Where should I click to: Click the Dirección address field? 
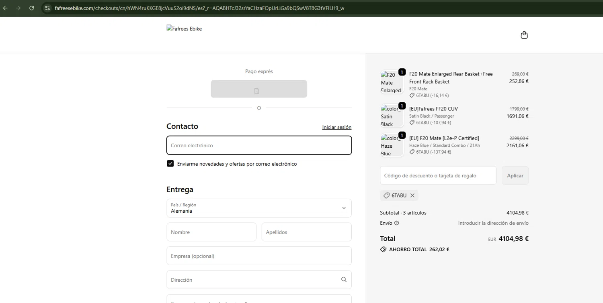[x=259, y=280]
